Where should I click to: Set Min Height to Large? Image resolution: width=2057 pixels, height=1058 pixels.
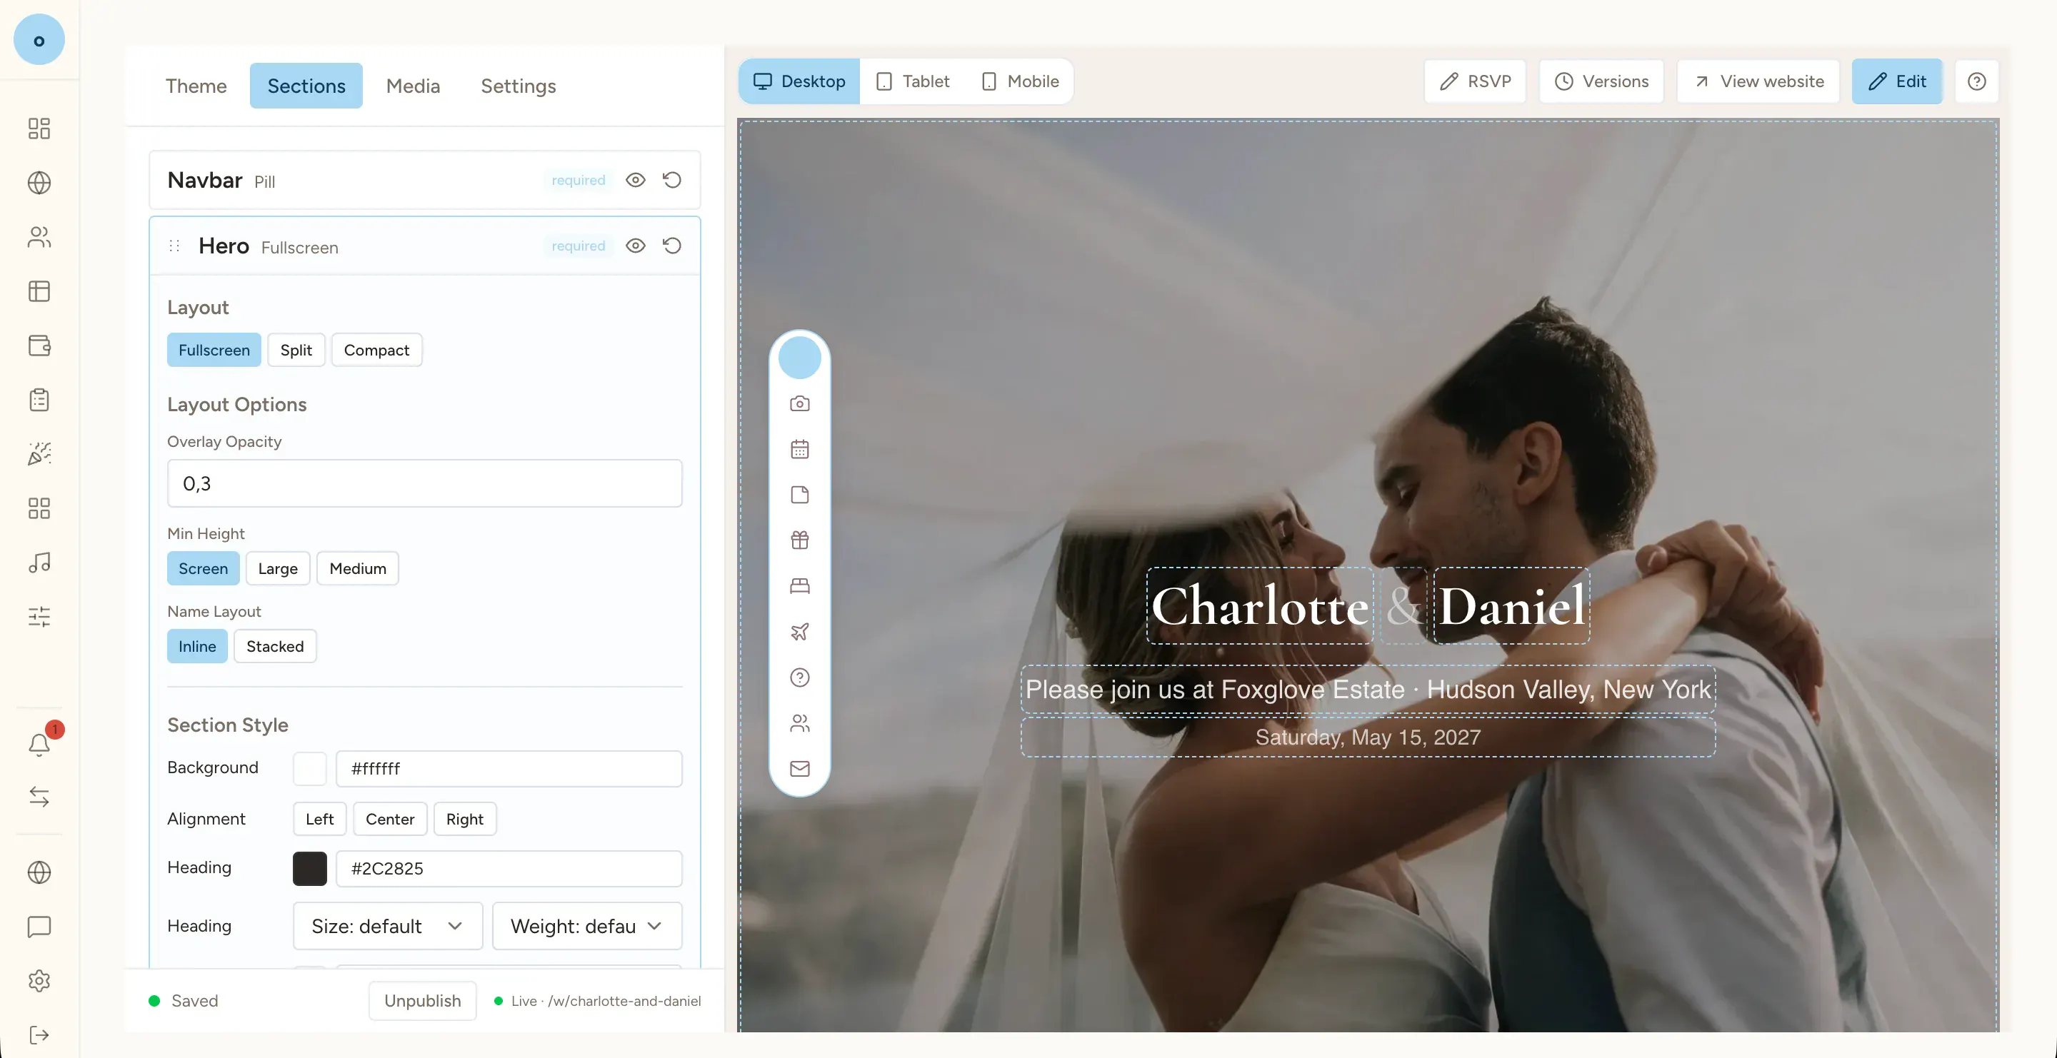[278, 569]
